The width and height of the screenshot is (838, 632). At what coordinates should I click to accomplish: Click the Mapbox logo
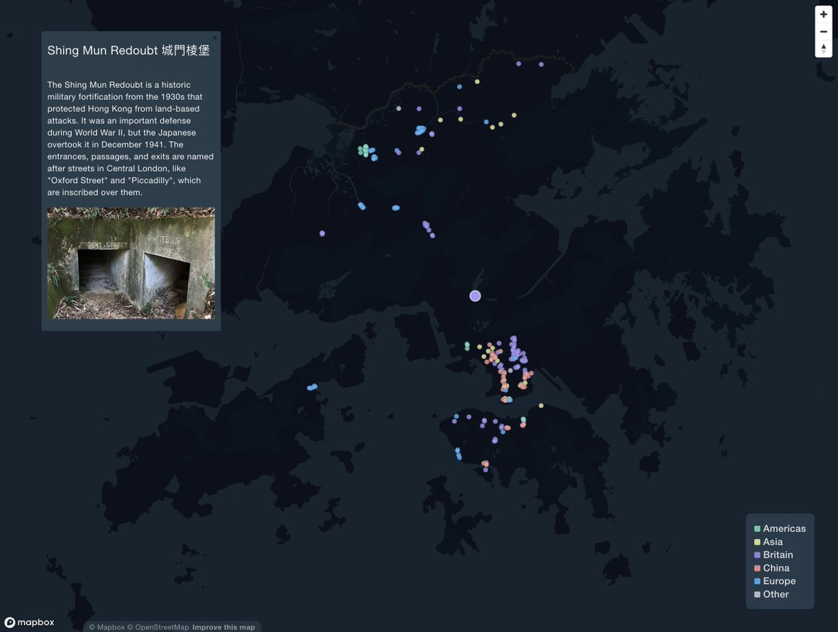click(x=29, y=622)
